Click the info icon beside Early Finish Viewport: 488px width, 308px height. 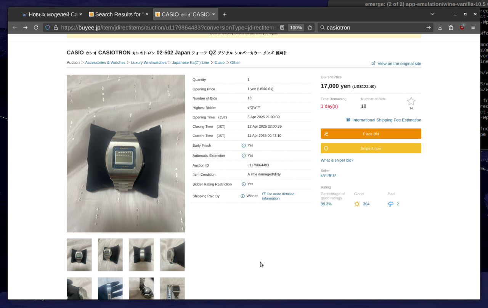click(244, 146)
